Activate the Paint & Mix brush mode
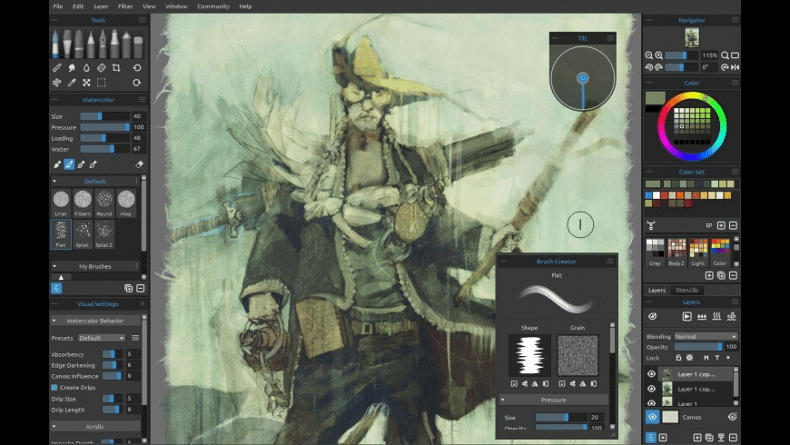 [x=69, y=164]
